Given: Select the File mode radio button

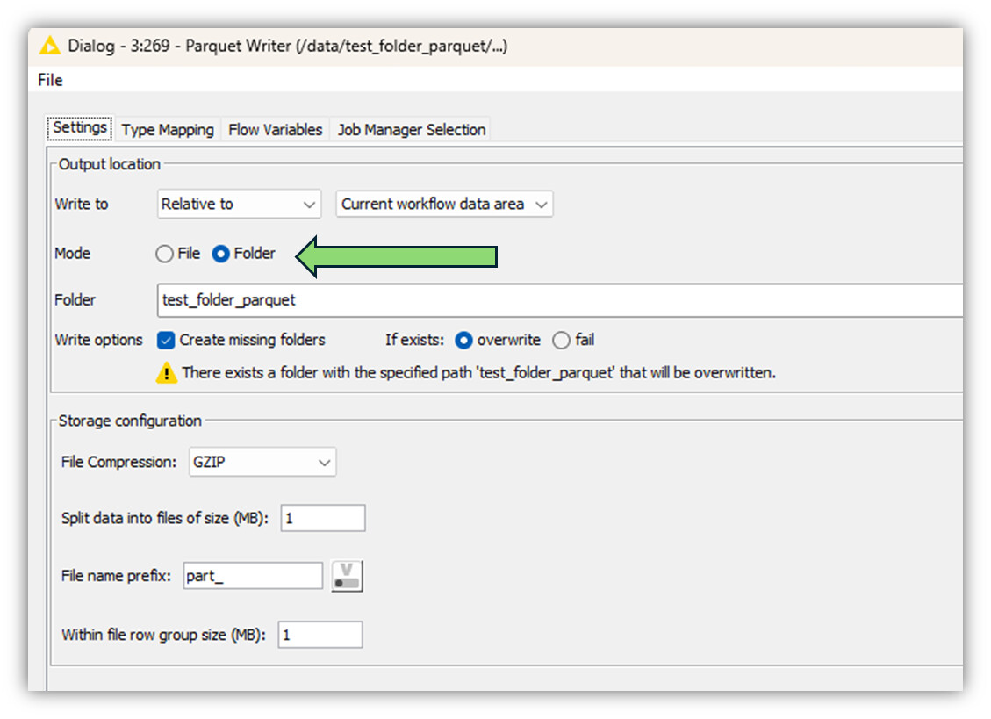Looking at the screenshot, I should [x=165, y=254].
